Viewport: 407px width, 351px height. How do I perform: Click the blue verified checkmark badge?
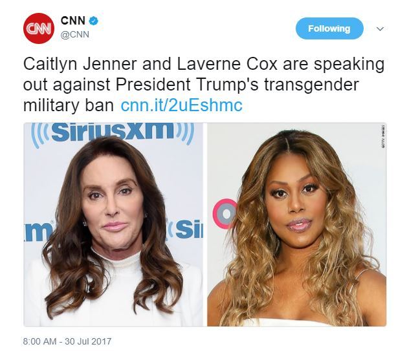pos(93,21)
